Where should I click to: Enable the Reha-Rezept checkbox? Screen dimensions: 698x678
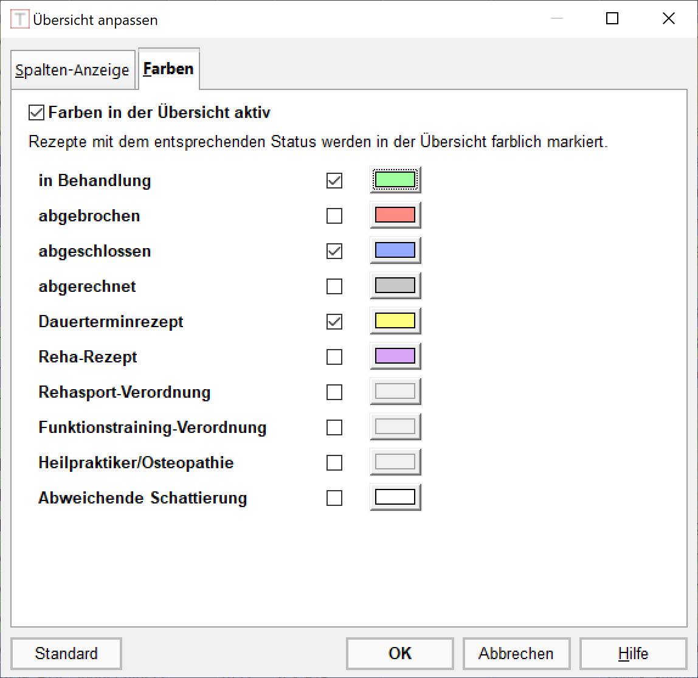click(334, 357)
